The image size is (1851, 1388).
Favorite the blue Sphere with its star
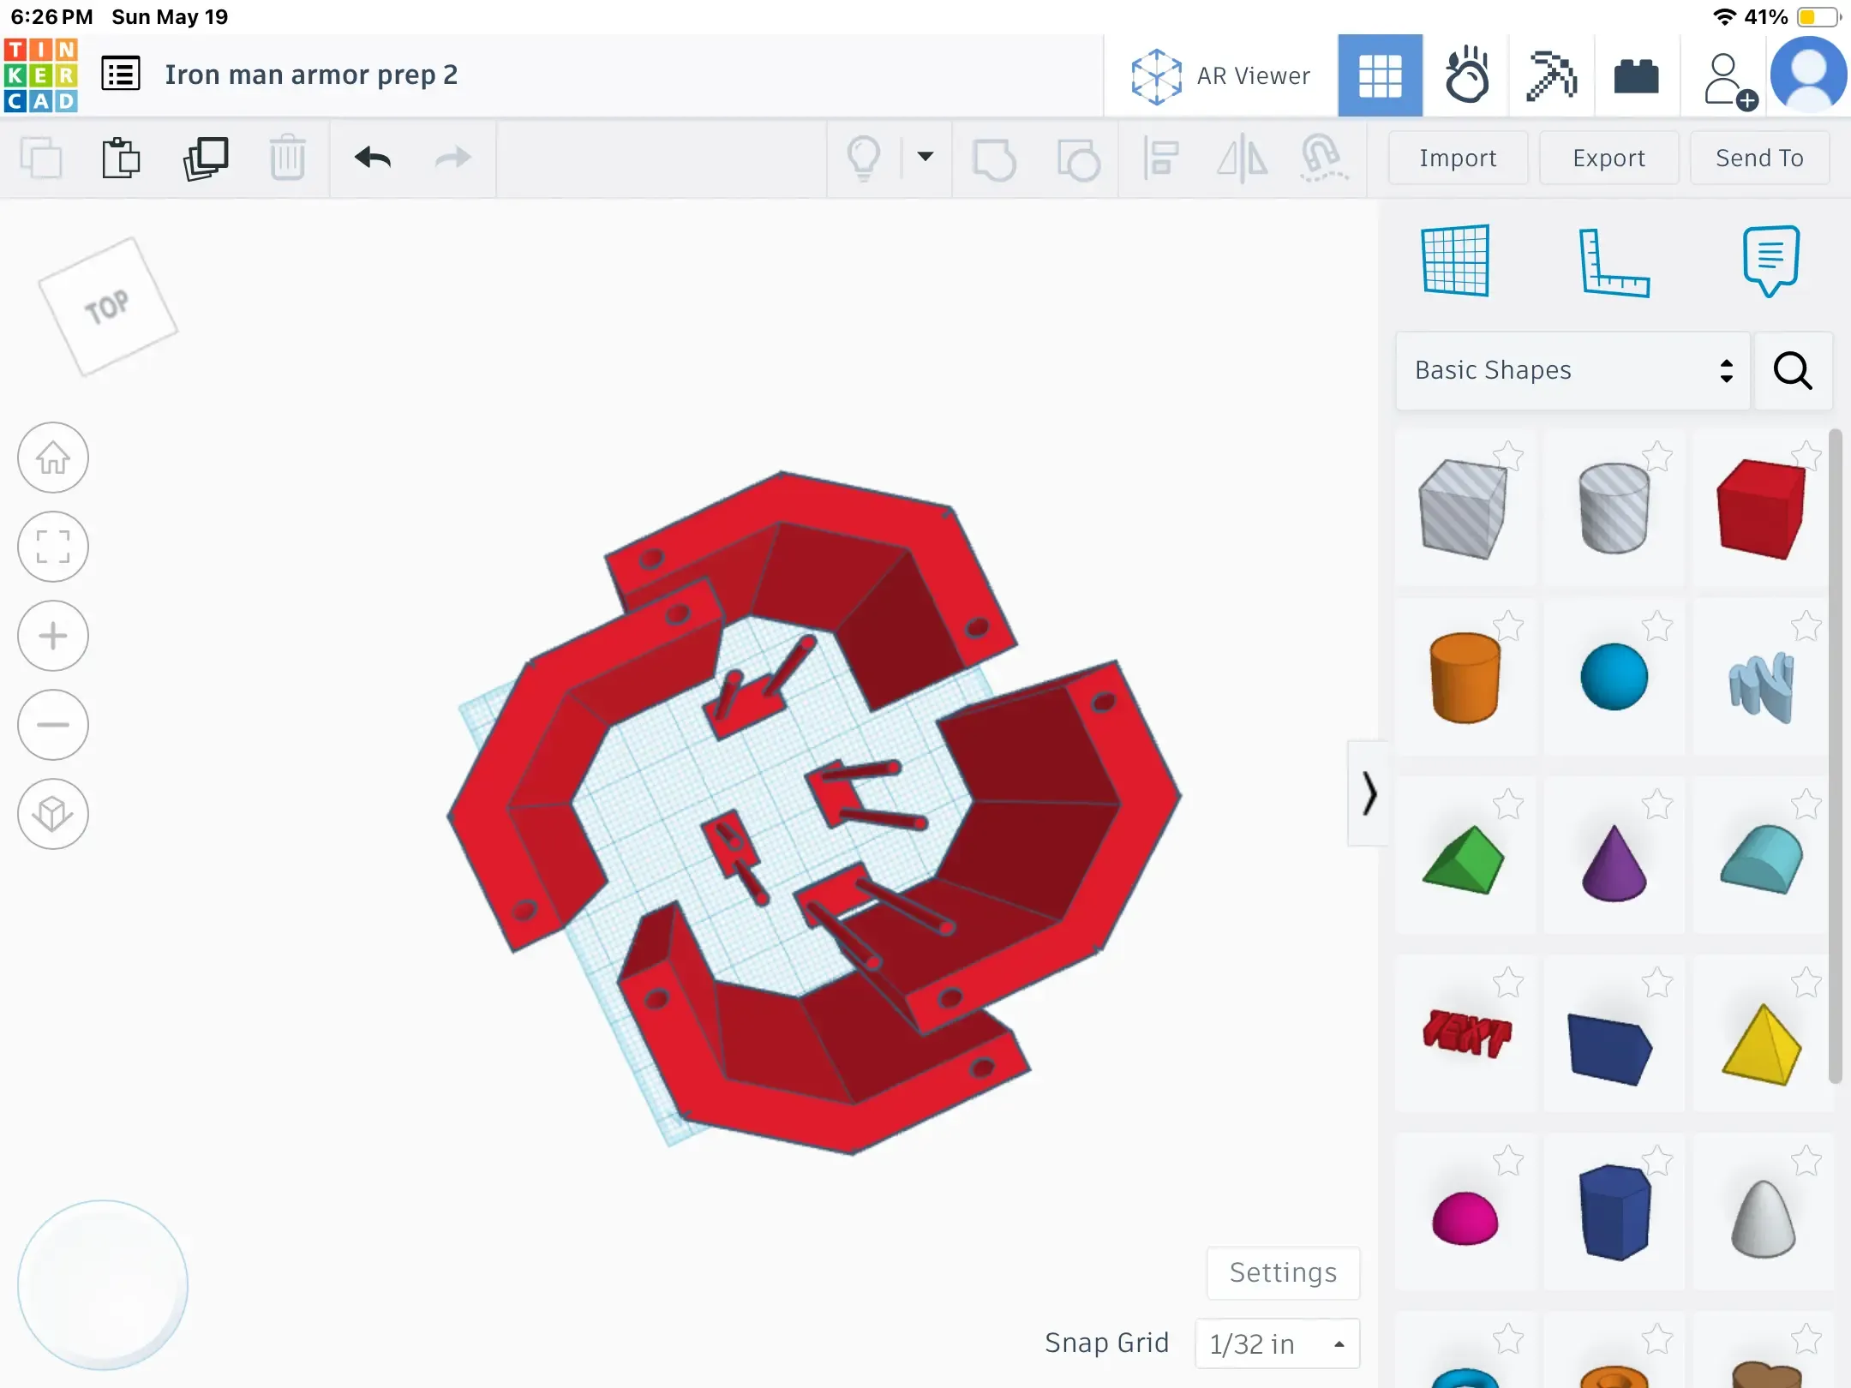1657,626
